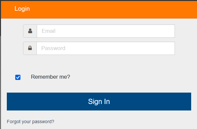Click the blue checkmark box
The width and height of the screenshot is (197, 129).
[18, 77]
